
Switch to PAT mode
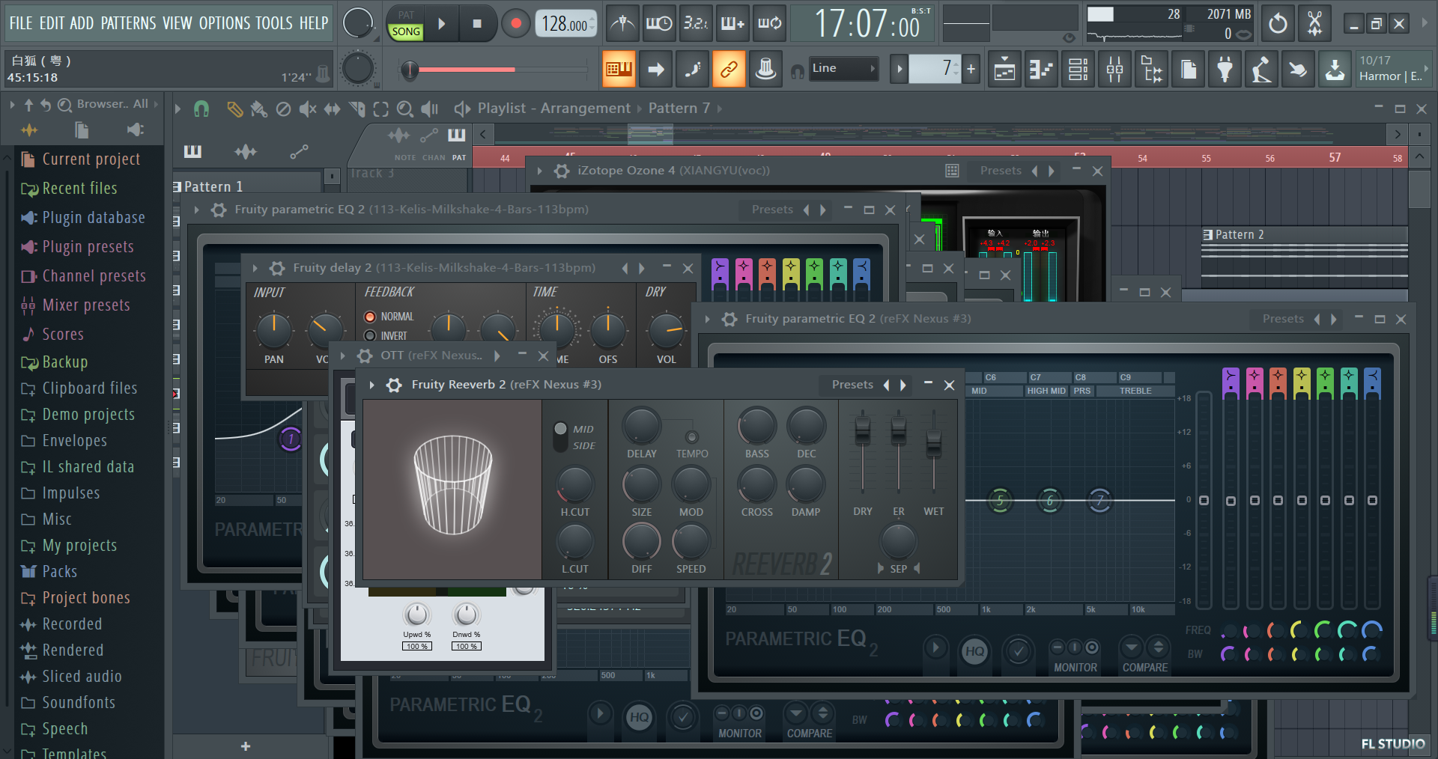point(406,15)
